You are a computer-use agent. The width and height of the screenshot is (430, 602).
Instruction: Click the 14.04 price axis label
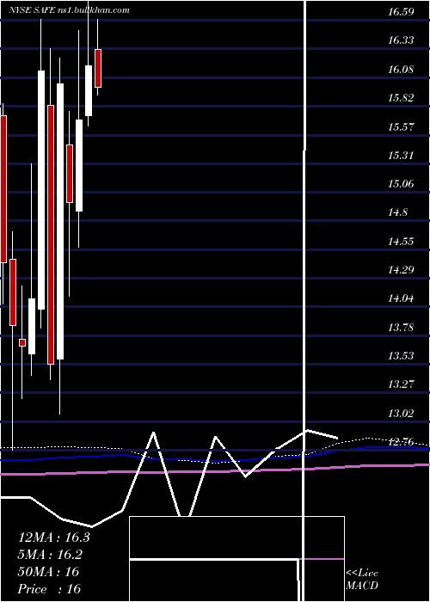401,298
